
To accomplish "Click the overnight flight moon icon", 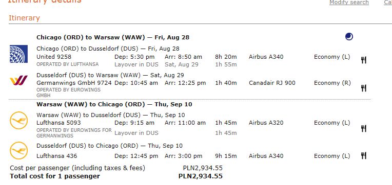I will (x=349, y=37).
